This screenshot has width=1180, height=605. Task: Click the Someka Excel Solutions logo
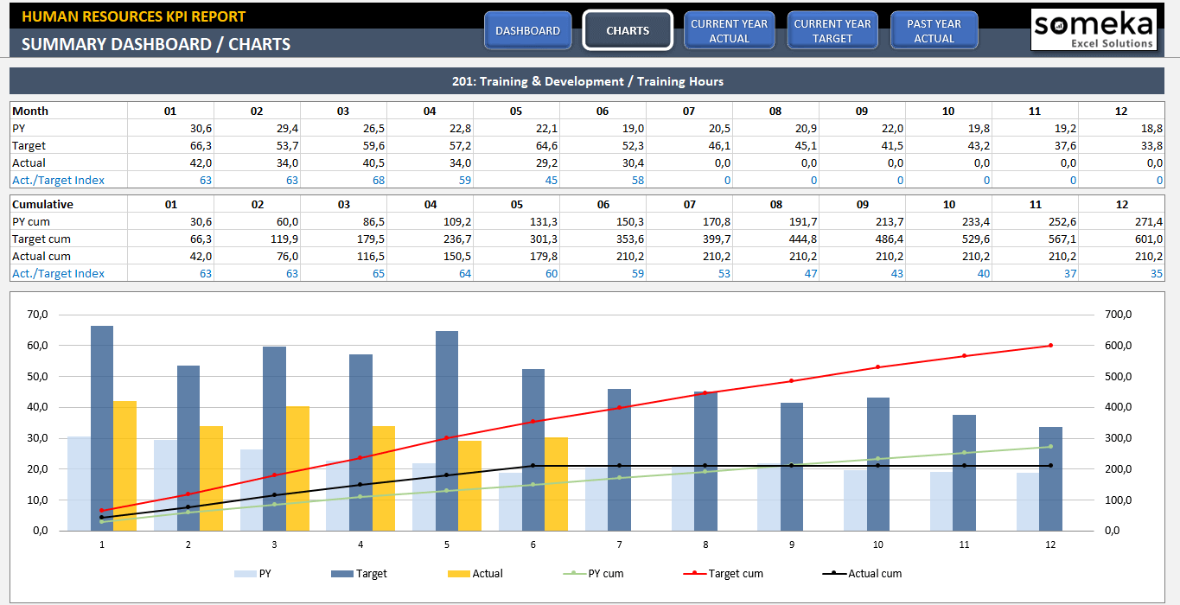(x=1094, y=29)
